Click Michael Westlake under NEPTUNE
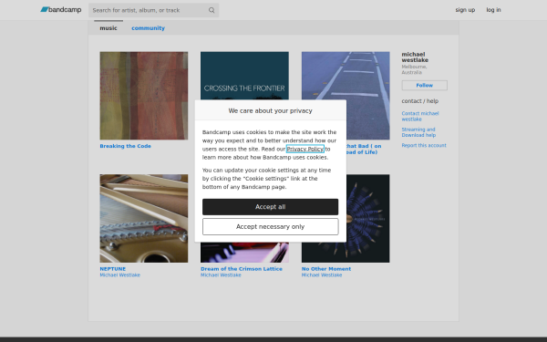Viewport: 547px width, 342px height. coord(120,275)
